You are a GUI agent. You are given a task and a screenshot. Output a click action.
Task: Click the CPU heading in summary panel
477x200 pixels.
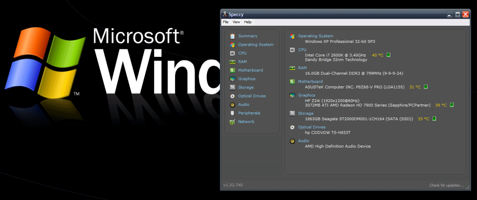(x=302, y=49)
